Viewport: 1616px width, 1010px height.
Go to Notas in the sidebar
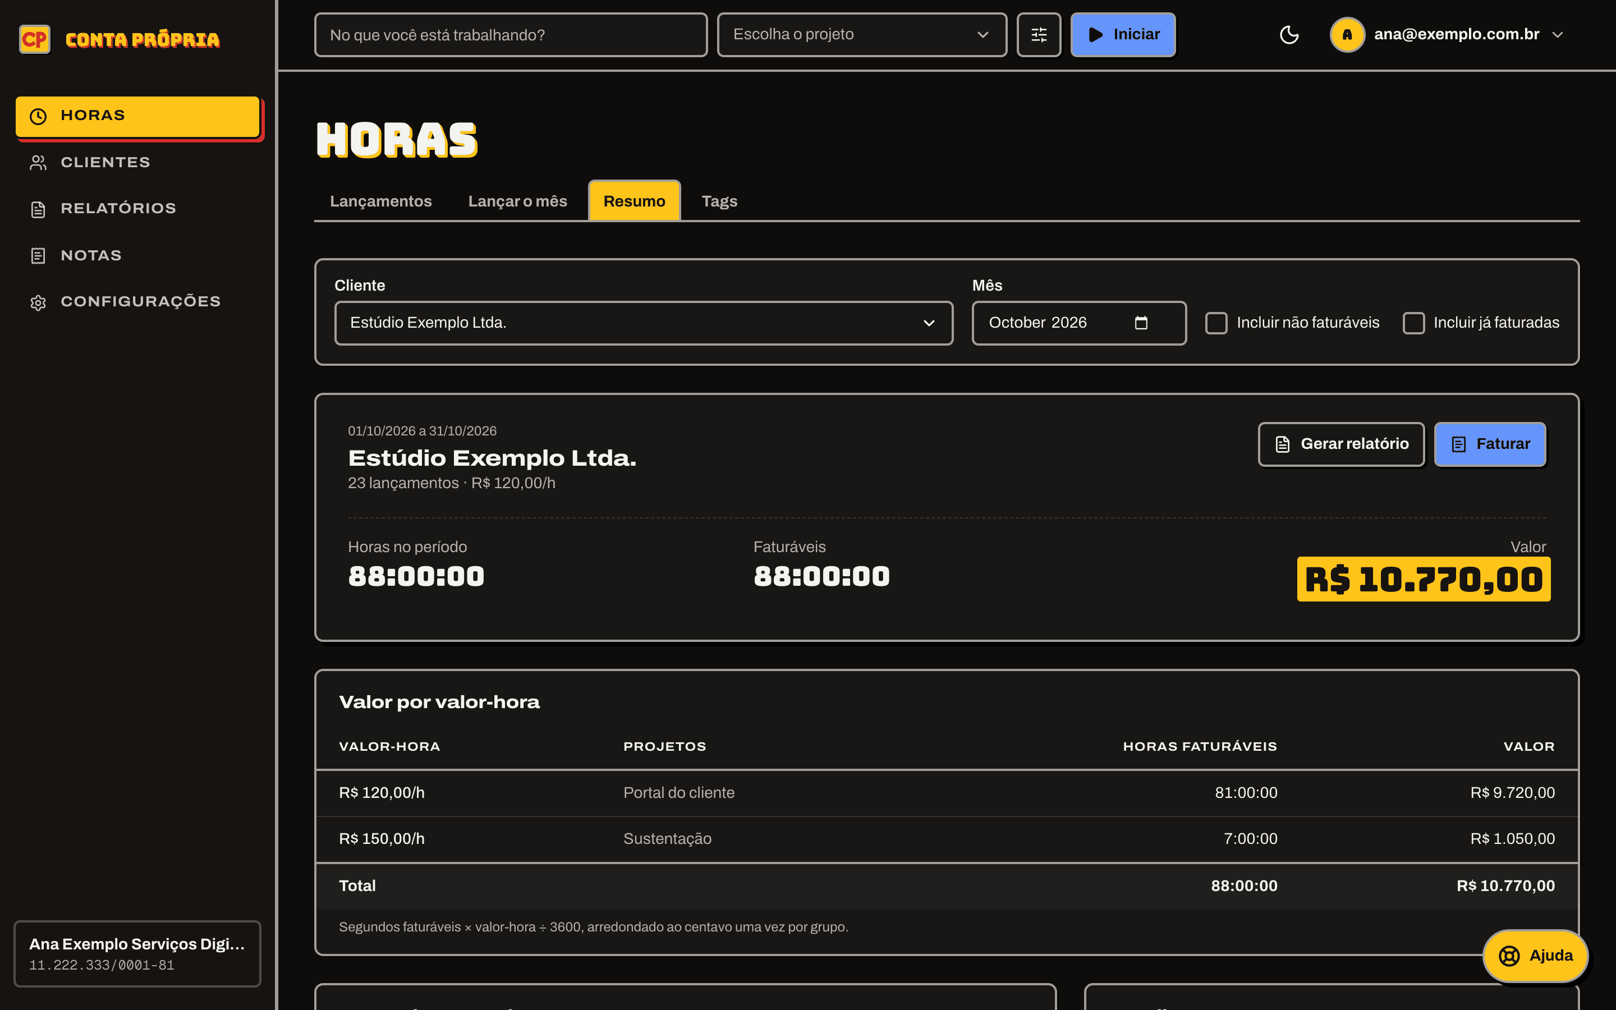[x=137, y=256]
